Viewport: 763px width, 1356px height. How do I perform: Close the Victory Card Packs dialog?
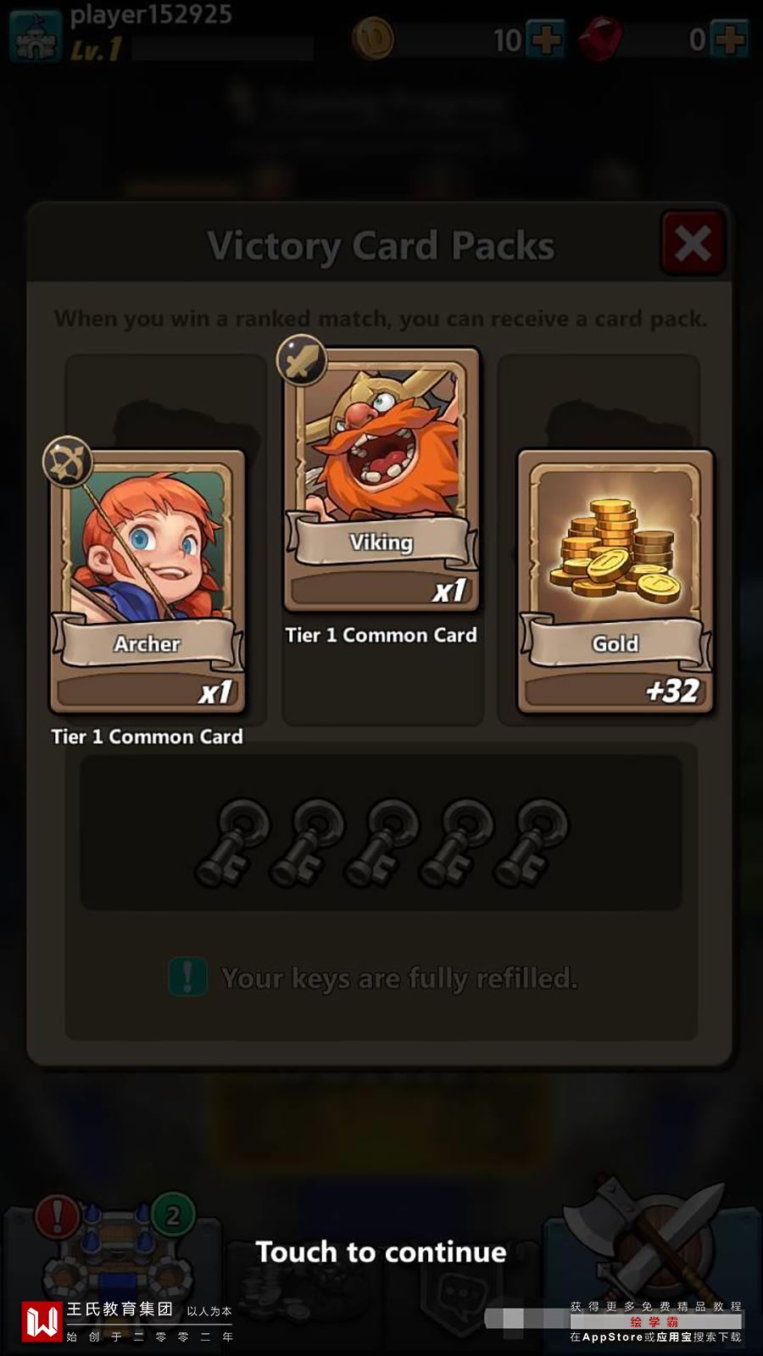[693, 244]
